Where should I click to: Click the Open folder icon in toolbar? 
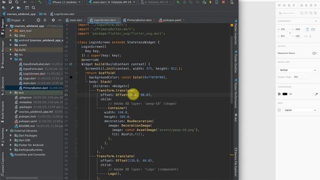coord(3,2)
